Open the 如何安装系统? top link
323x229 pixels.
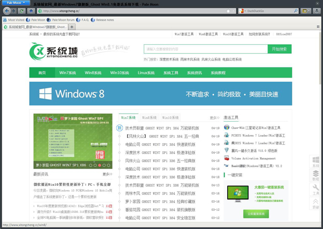point(259,34)
